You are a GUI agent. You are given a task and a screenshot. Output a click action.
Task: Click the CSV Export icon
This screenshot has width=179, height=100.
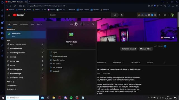tap(165, 46)
